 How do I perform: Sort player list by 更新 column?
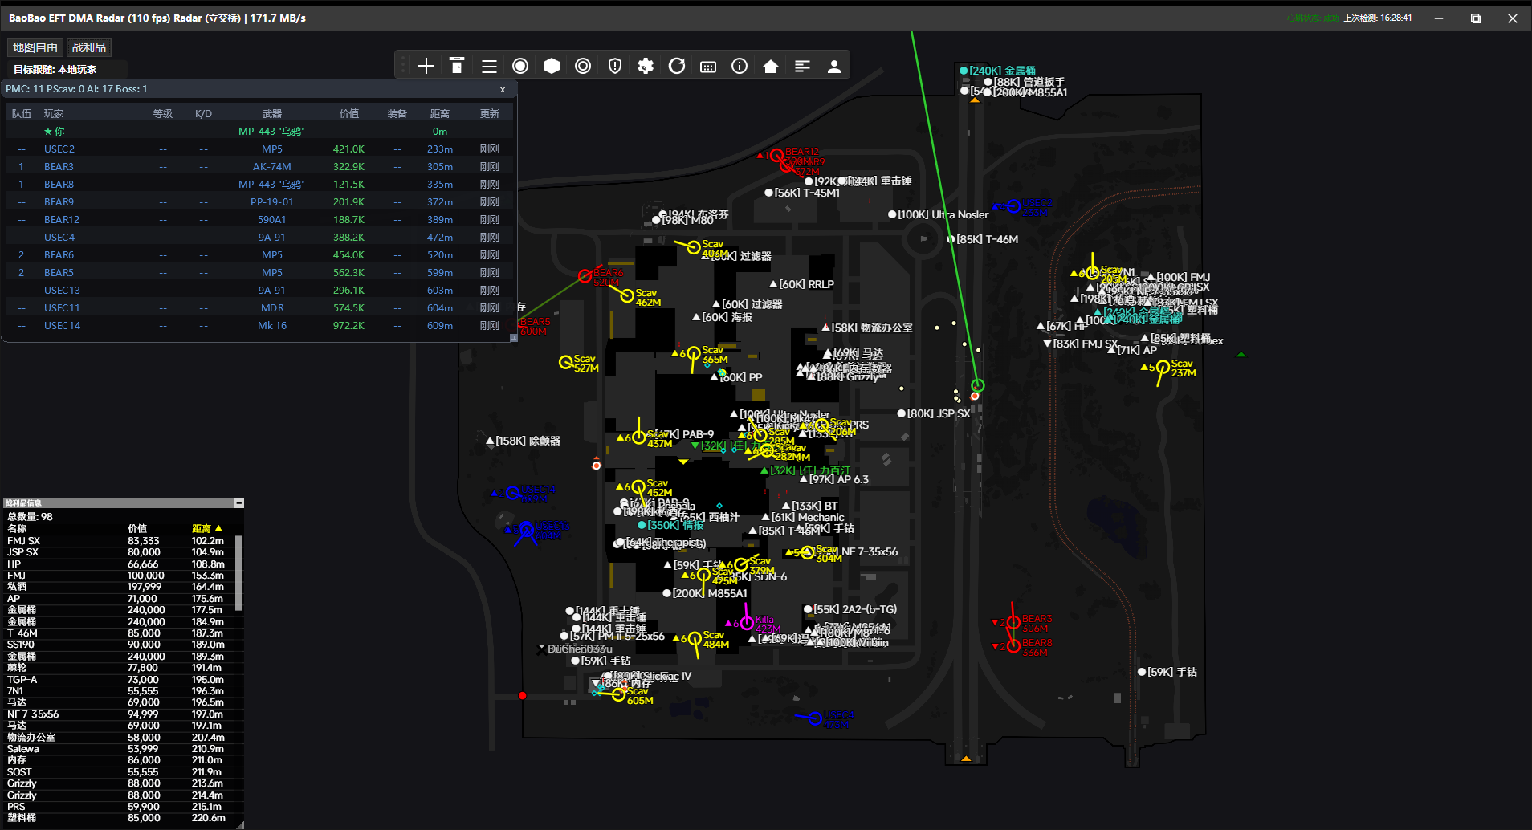click(x=490, y=114)
